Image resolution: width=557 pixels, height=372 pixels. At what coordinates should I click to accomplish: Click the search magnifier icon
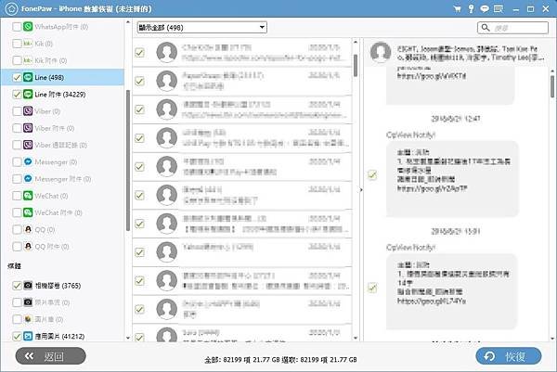point(486,28)
